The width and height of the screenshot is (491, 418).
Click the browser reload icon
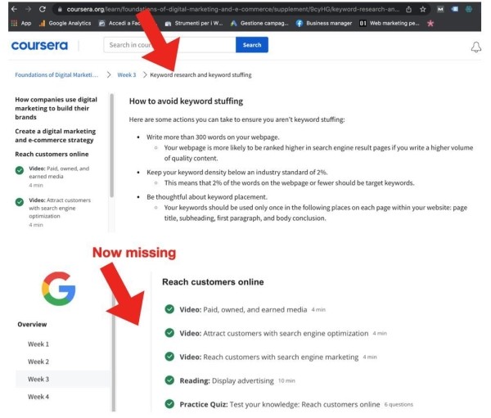click(x=42, y=8)
